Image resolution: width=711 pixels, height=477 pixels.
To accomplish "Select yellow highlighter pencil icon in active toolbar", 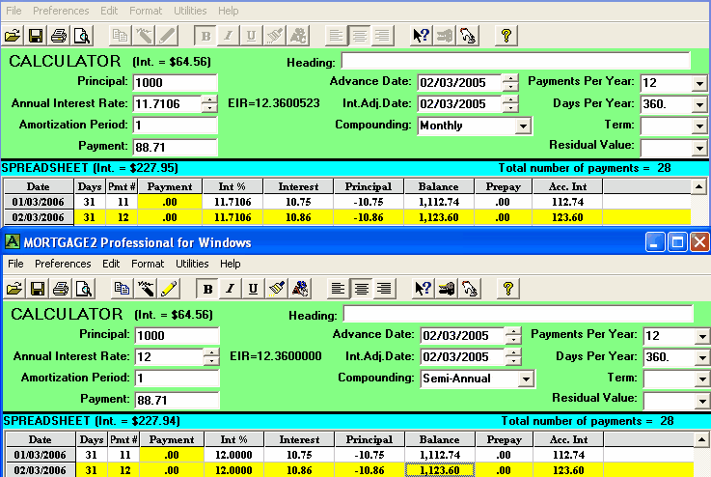I will pos(169,288).
